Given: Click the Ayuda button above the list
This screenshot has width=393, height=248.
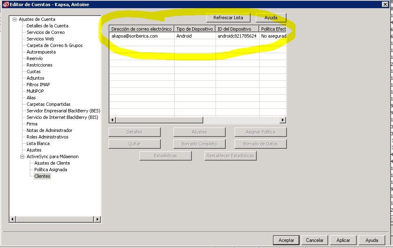Looking at the screenshot, I should (x=271, y=18).
